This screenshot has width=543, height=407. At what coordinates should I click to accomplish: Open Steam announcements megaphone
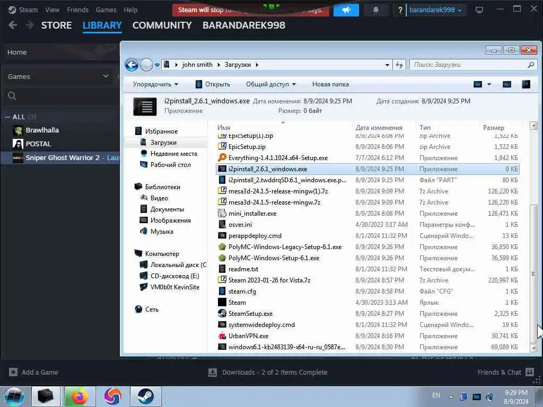[x=346, y=10]
